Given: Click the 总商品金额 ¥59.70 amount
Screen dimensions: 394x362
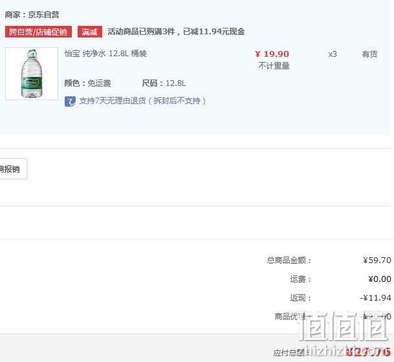Looking at the screenshot, I should pos(377,260).
